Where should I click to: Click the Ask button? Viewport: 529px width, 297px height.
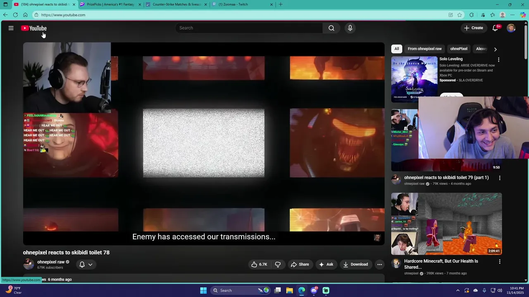(326, 264)
